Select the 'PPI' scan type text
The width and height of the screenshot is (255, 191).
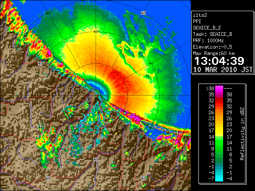(197, 21)
